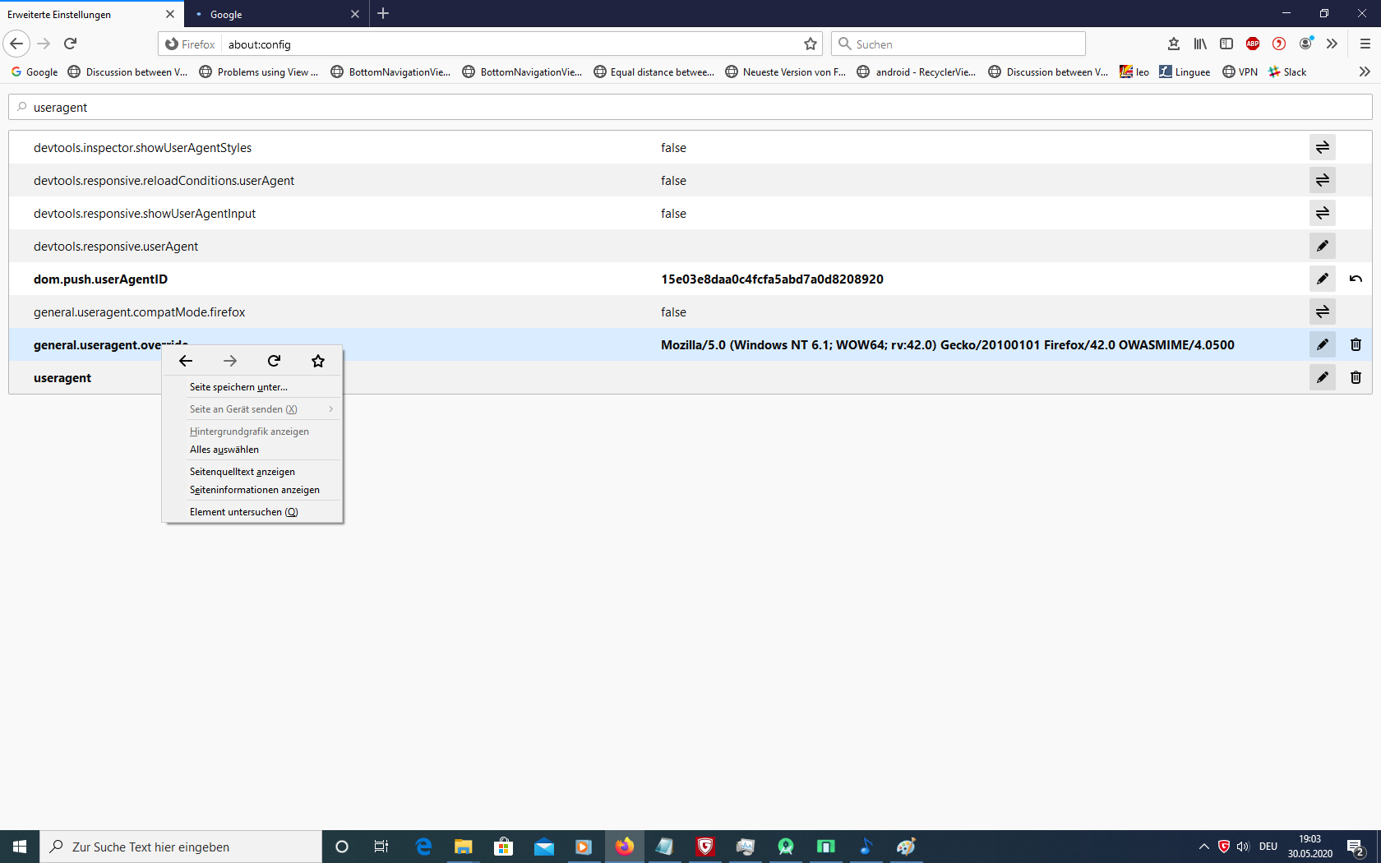Switch to the Google tab
The width and height of the screenshot is (1381, 863).
click(273, 14)
